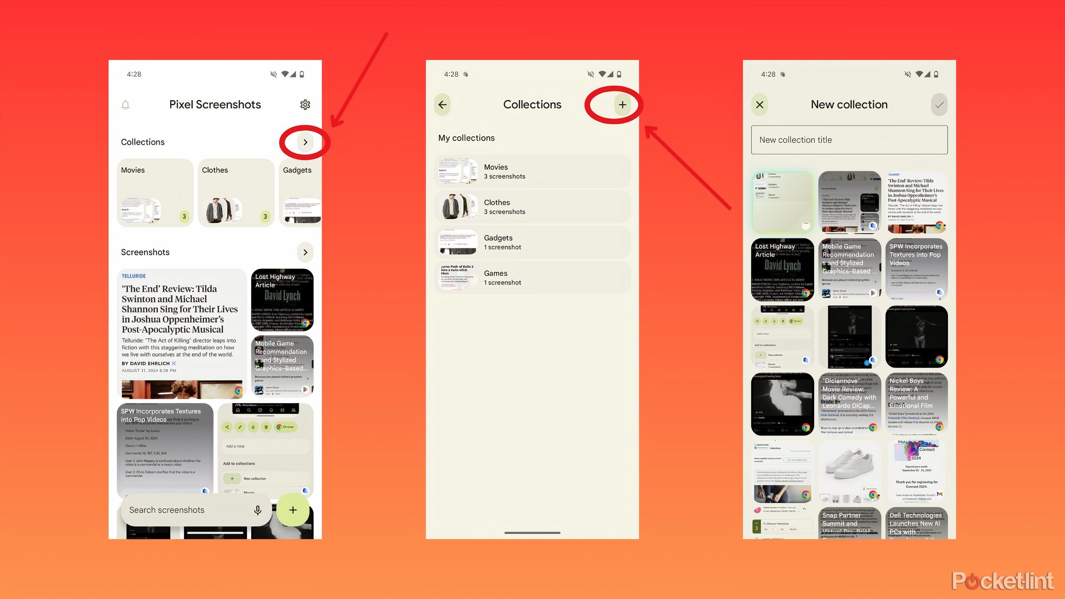The height and width of the screenshot is (599, 1065).
Task: Tap the floating green plus button
Action: click(292, 510)
